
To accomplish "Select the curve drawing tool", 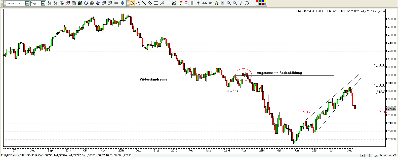I will pos(241,3).
